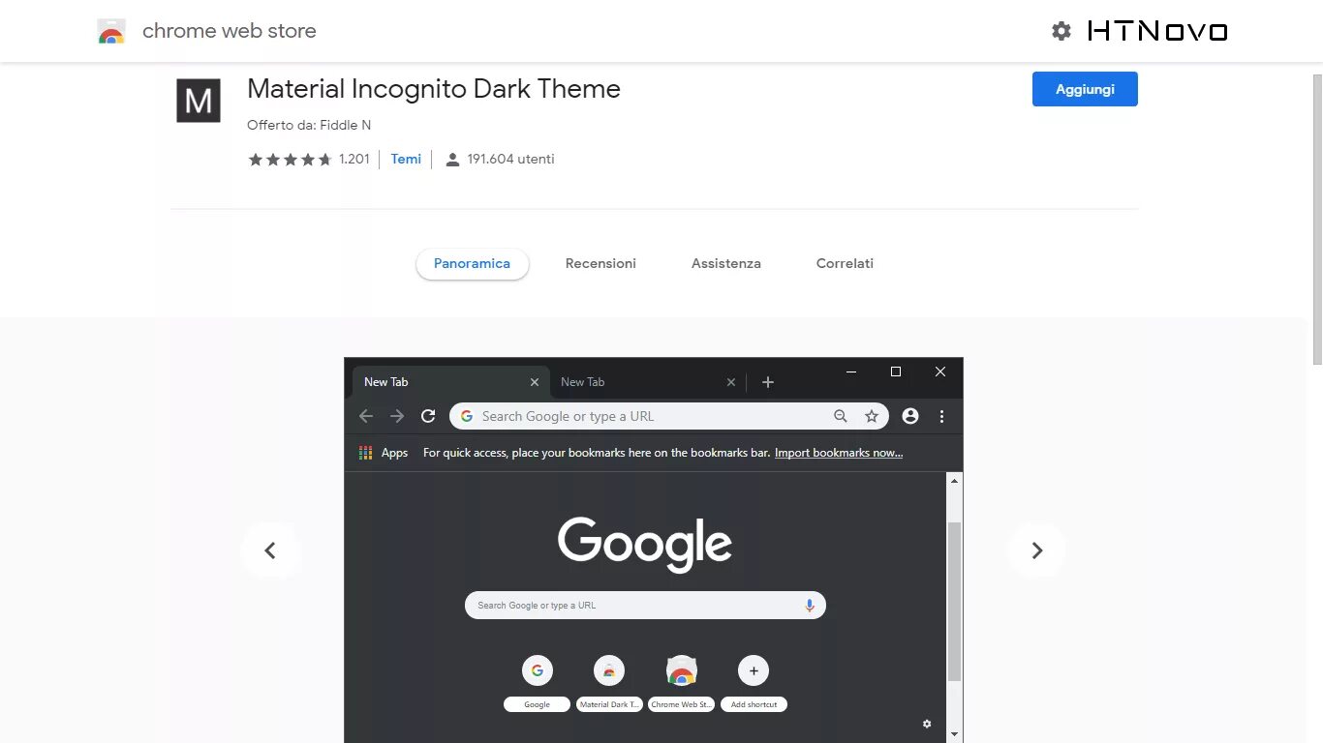Select the Panoramica tab
Viewport: 1323px width, 743px height.
(473, 263)
